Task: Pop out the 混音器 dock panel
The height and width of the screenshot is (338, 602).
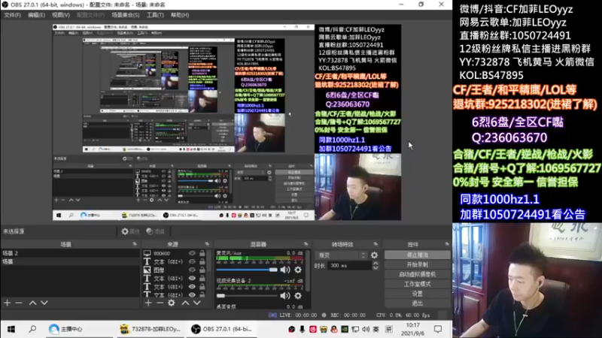Action: click(306, 244)
